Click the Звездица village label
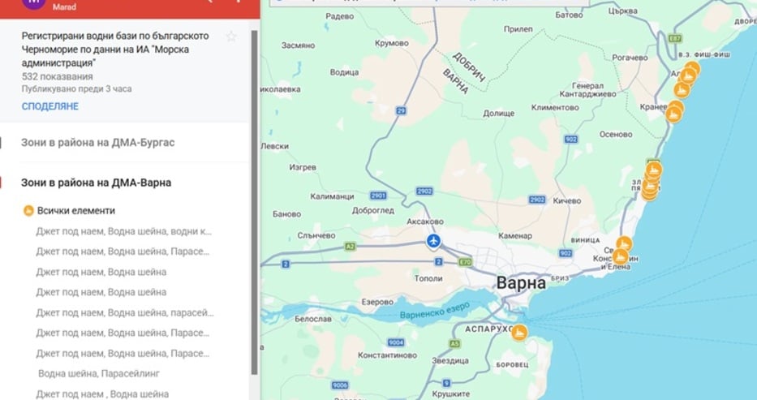 click(x=450, y=361)
